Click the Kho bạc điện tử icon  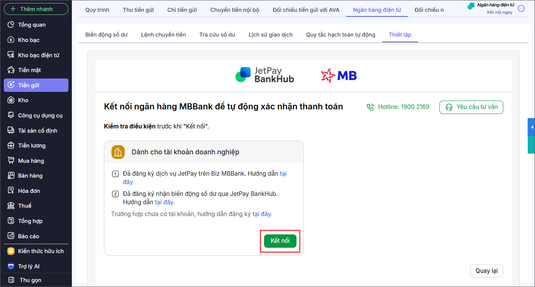coord(11,55)
